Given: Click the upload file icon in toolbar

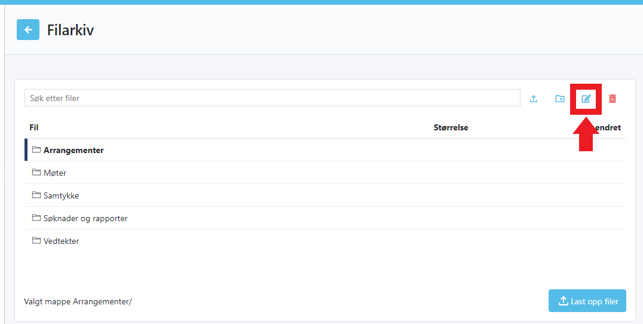Looking at the screenshot, I should pyautogui.click(x=534, y=99).
